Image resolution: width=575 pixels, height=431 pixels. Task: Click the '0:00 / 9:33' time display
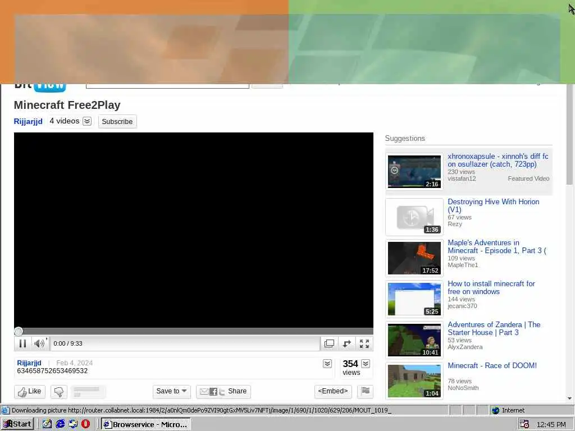(x=68, y=343)
